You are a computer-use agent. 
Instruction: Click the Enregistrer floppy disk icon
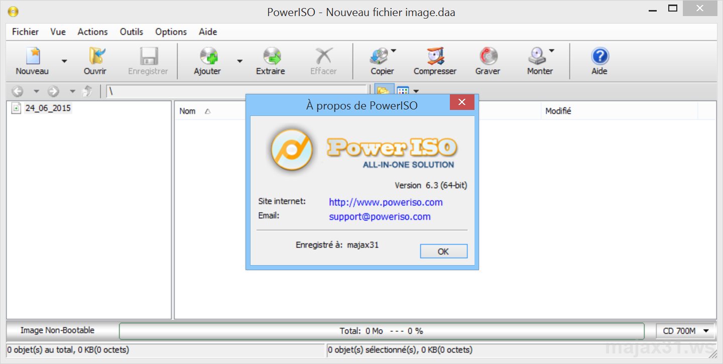148,56
